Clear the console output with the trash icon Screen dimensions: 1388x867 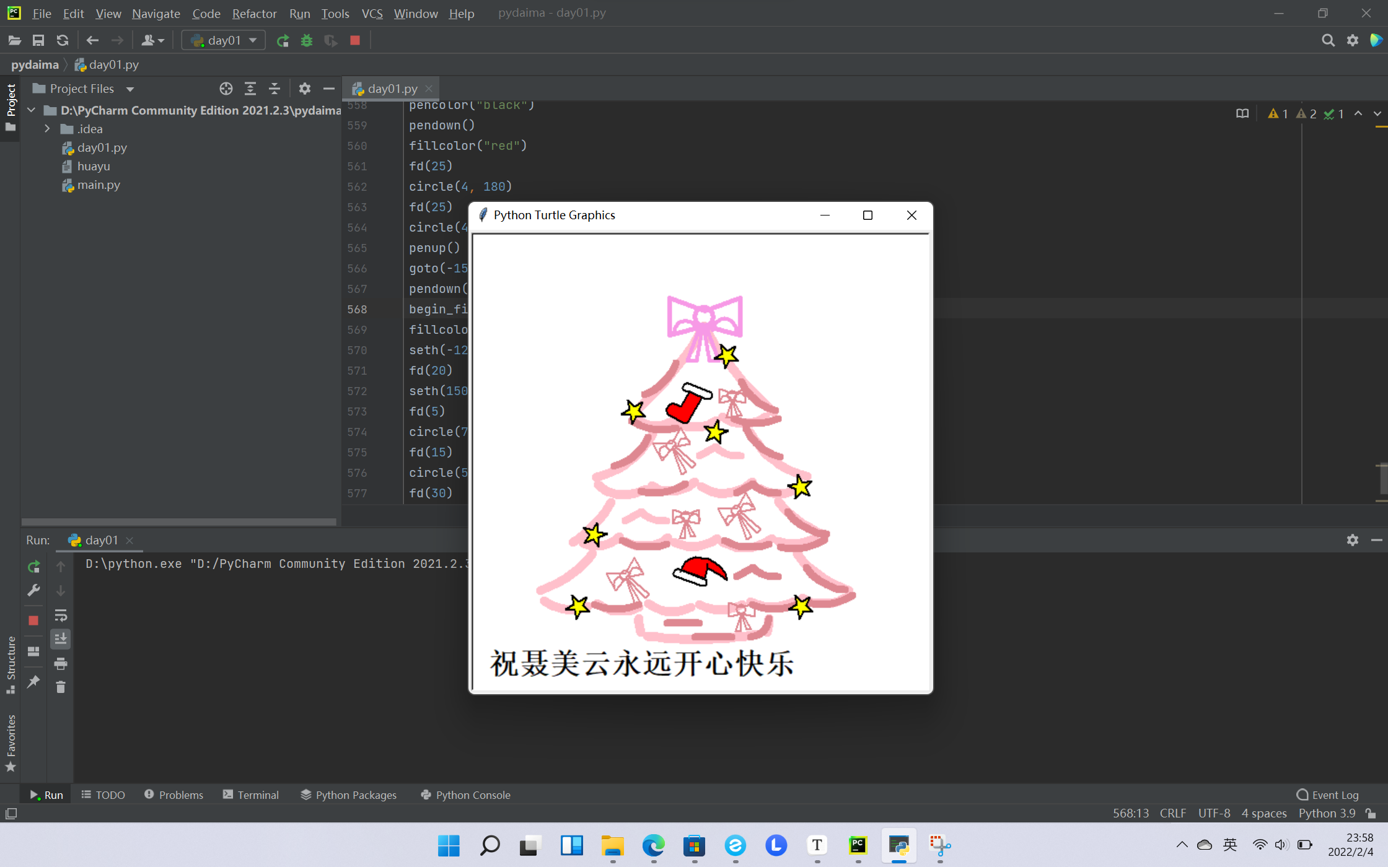(60, 687)
